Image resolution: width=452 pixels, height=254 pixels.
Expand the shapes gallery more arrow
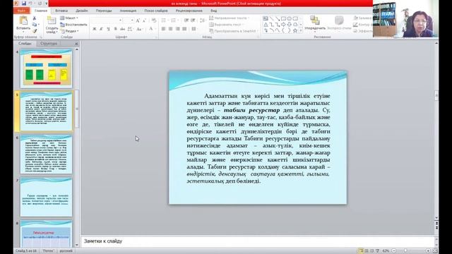pyautogui.click(x=301, y=30)
